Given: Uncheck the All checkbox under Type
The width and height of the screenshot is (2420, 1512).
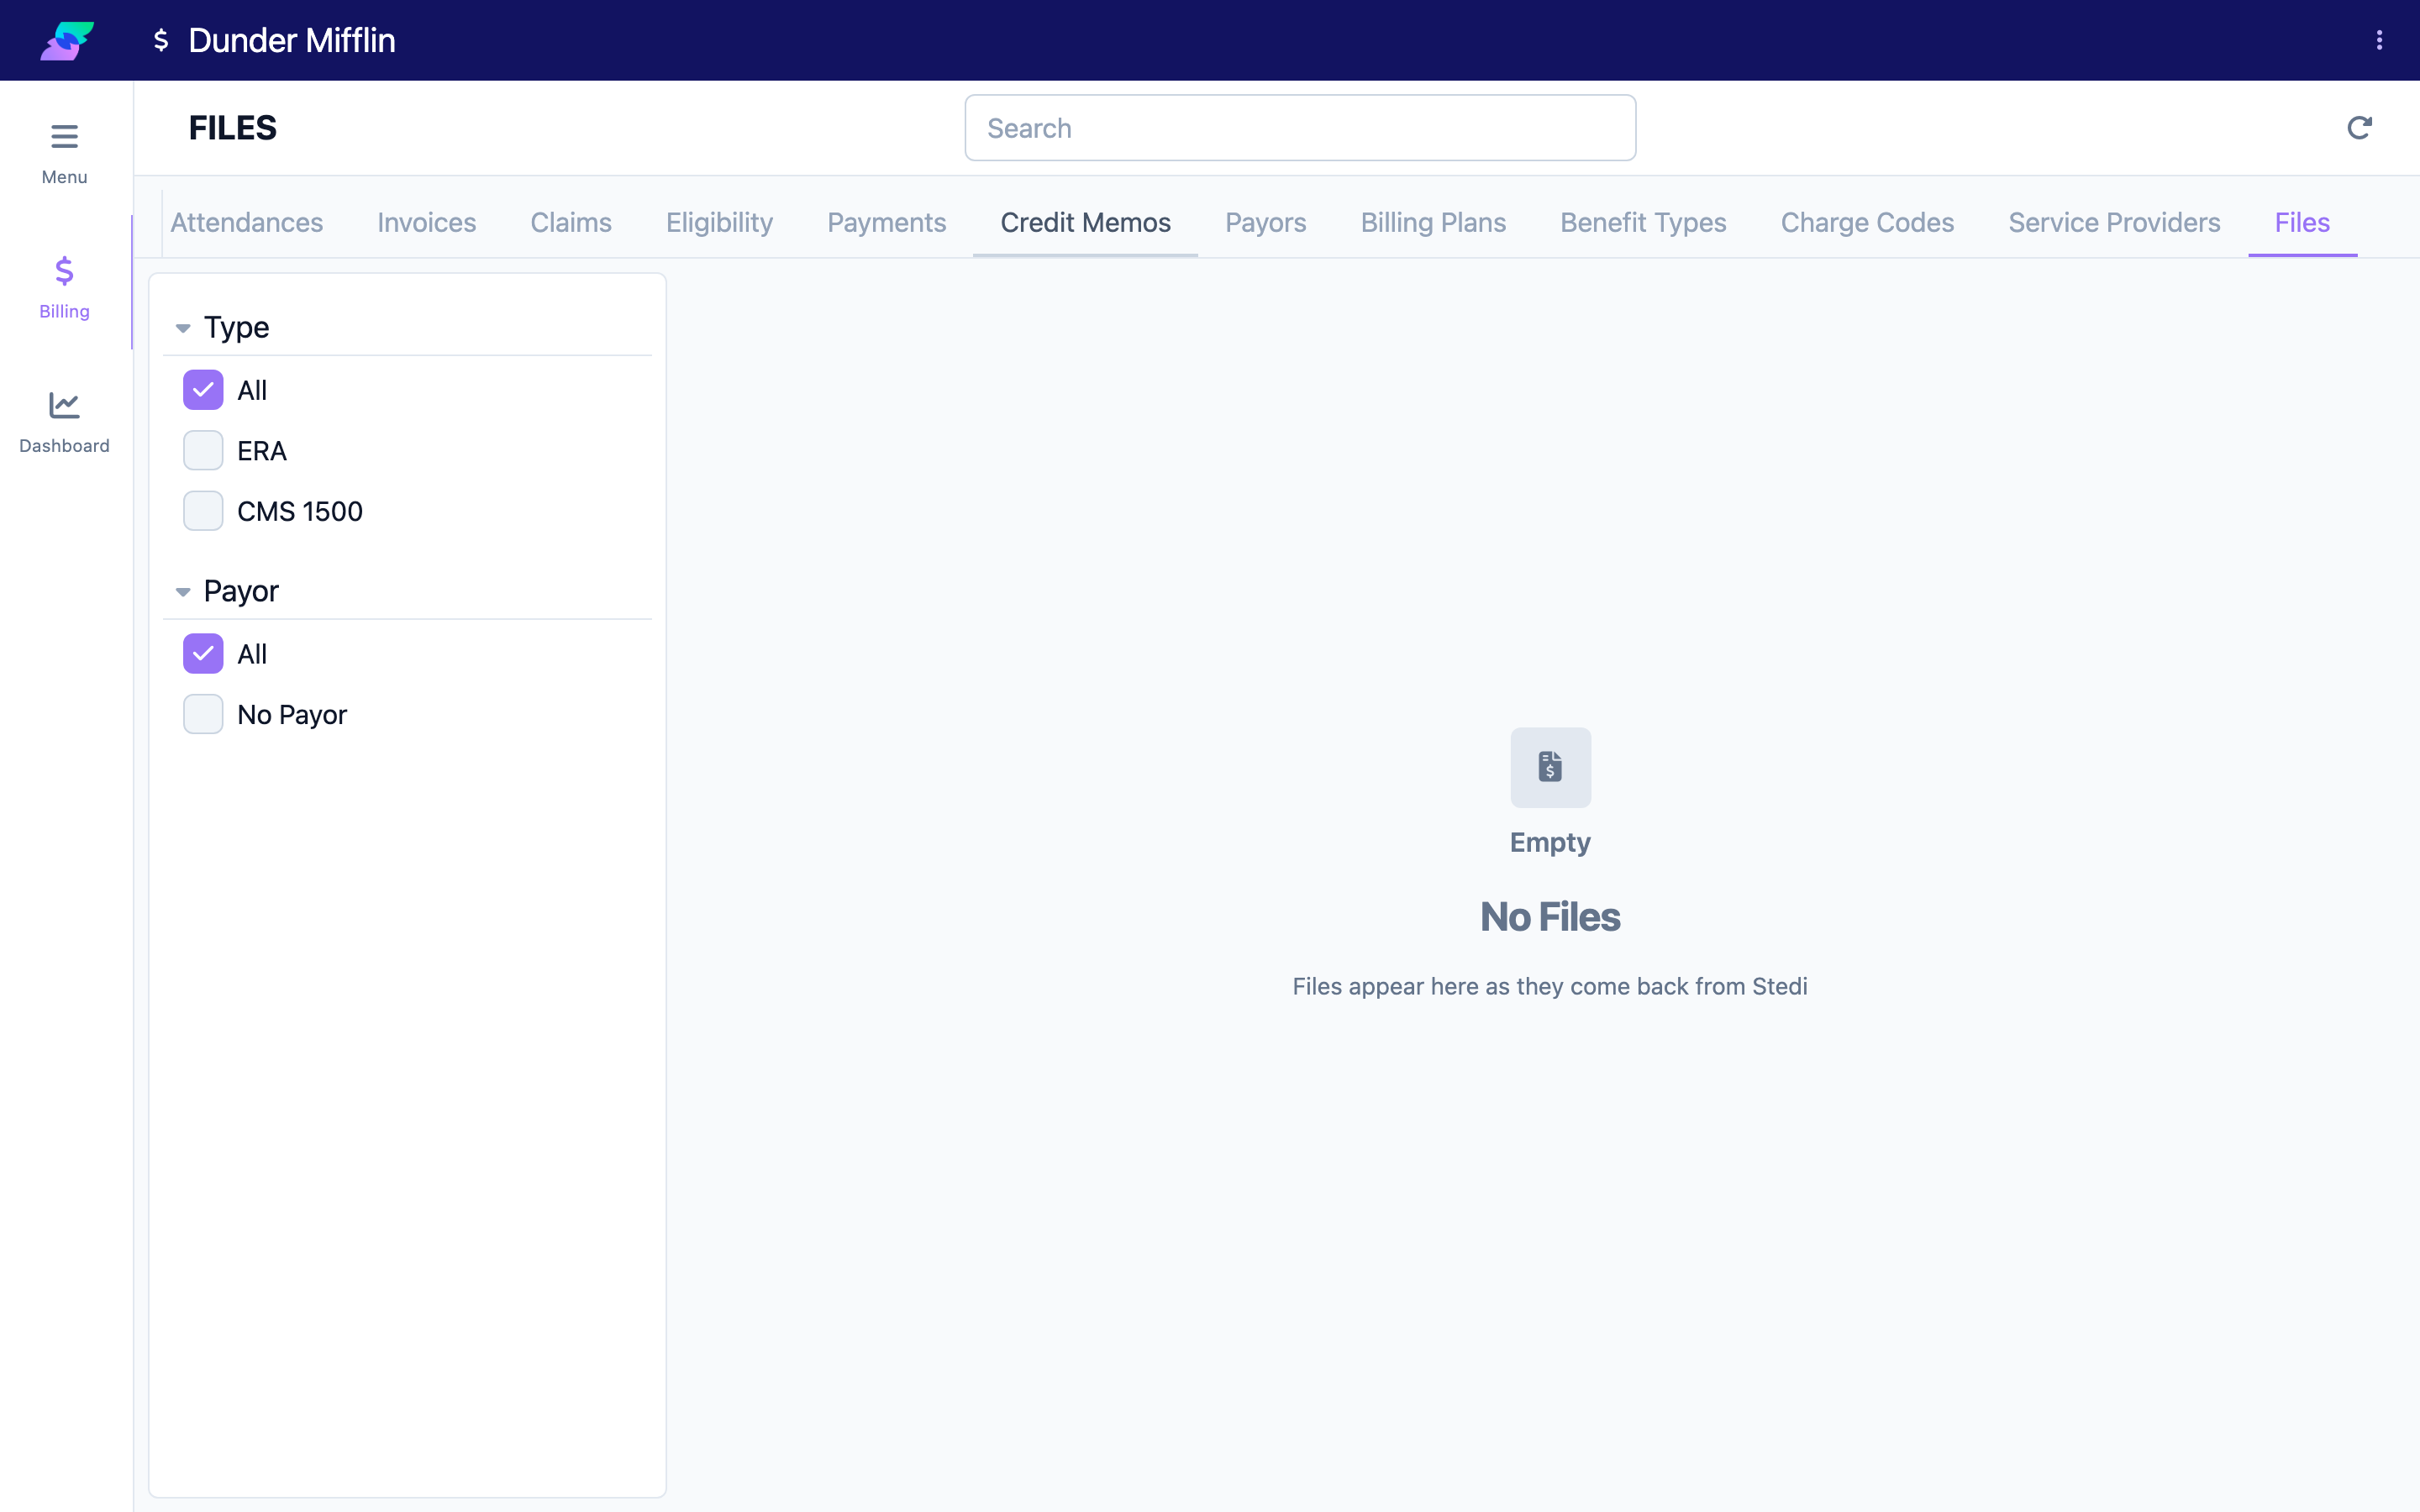Looking at the screenshot, I should (x=203, y=390).
